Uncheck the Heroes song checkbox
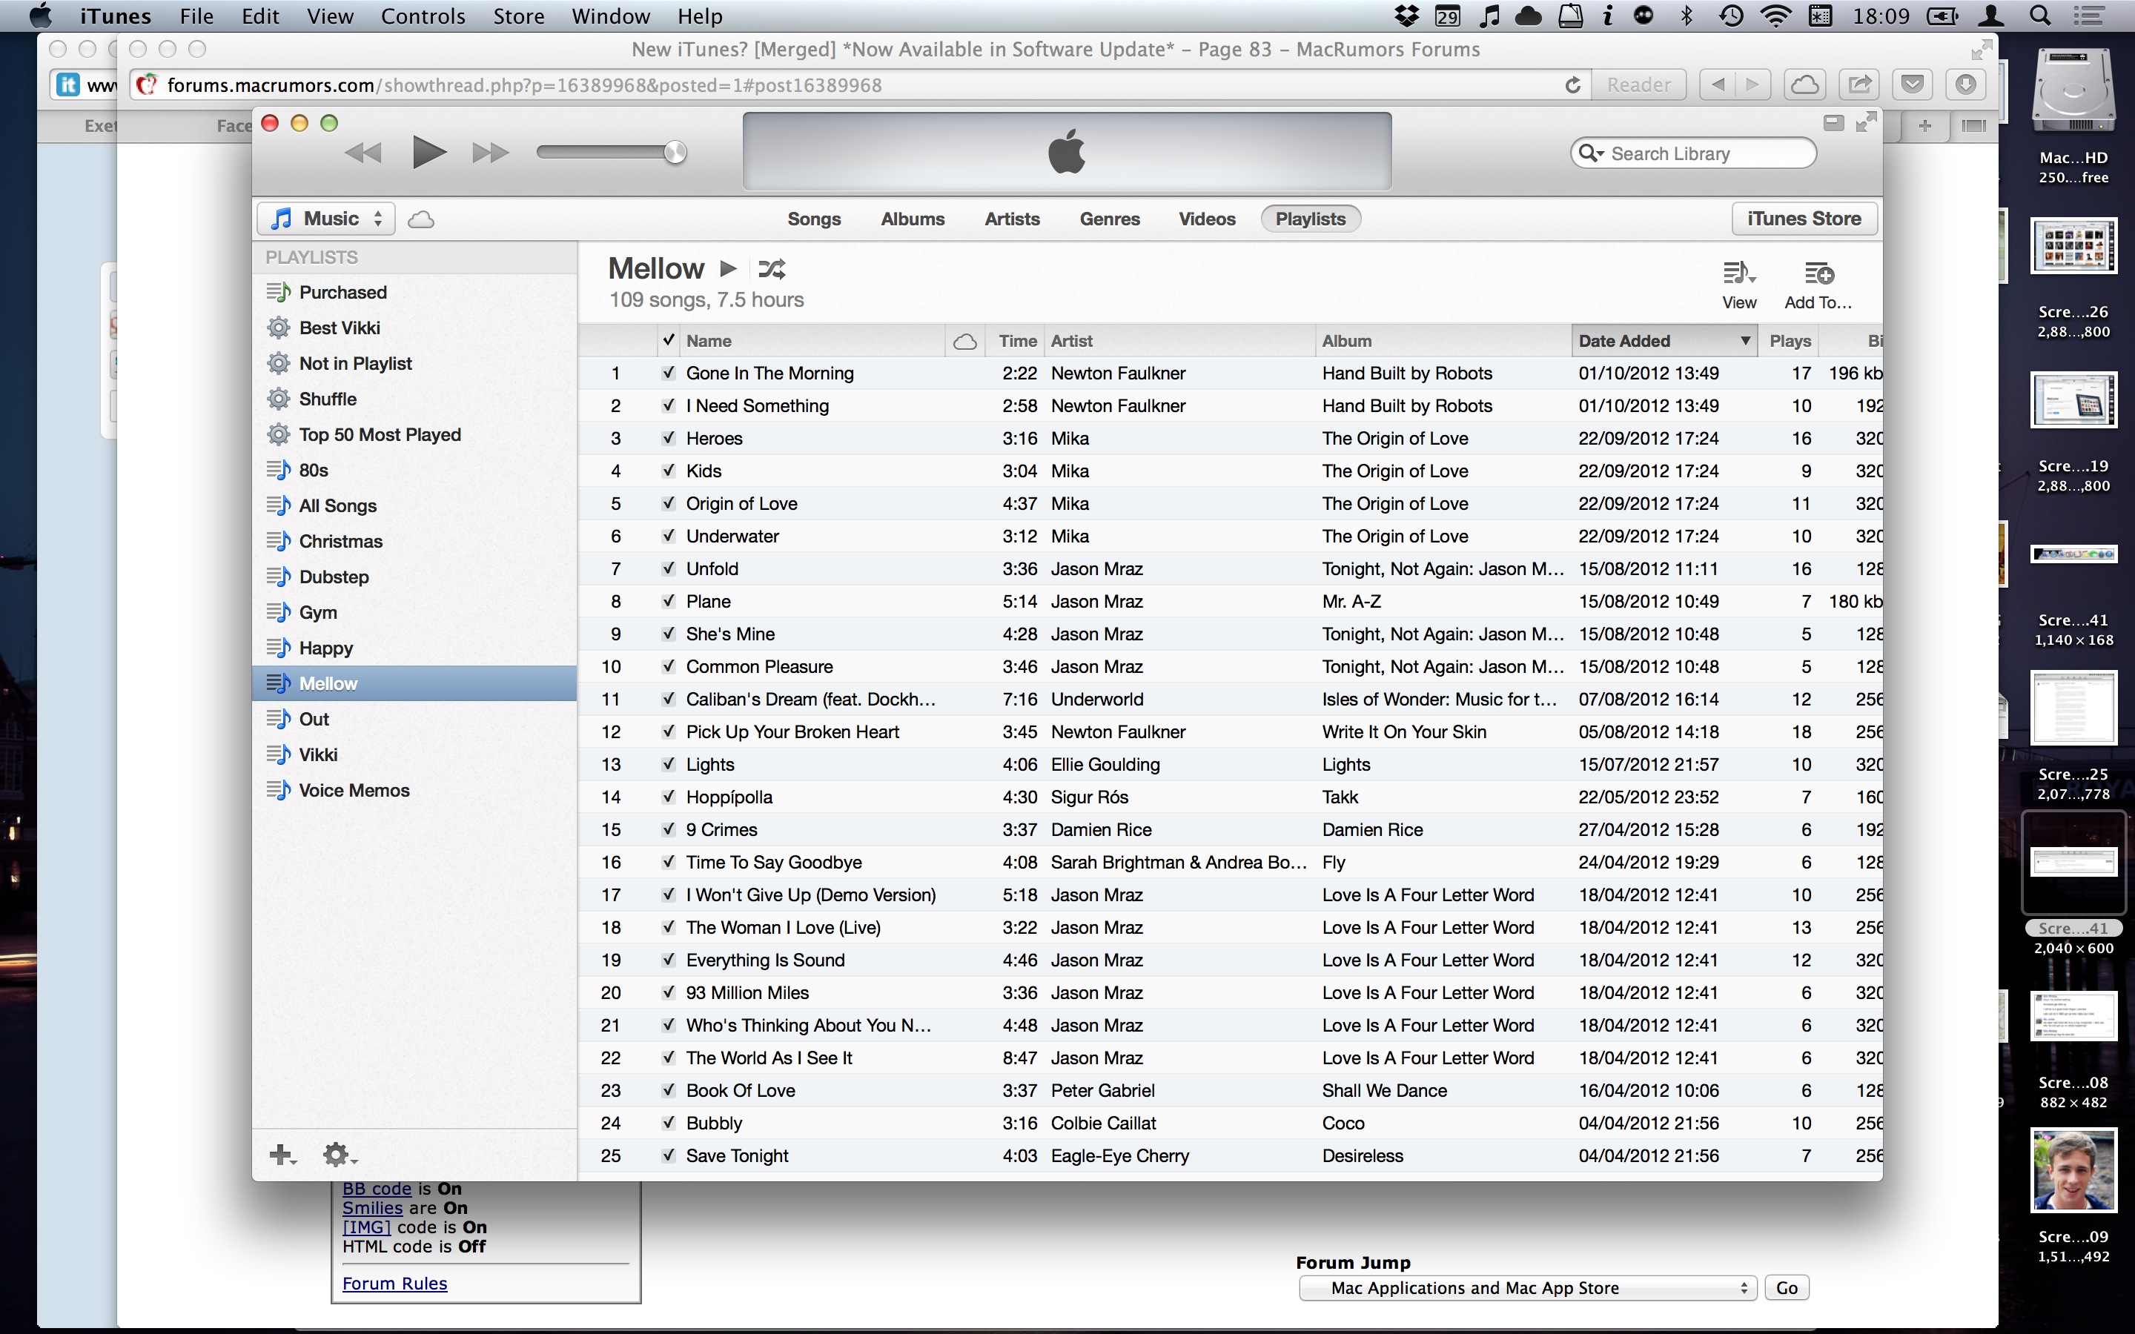Image resolution: width=2135 pixels, height=1334 pixels. 669,439
